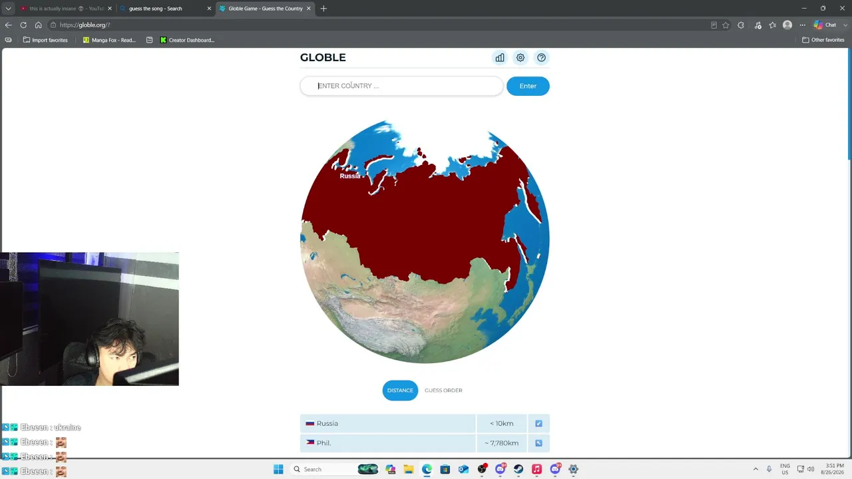Open File Explorer from the taskbar
This screenshot has width=852, height=479.
(409, 469)
